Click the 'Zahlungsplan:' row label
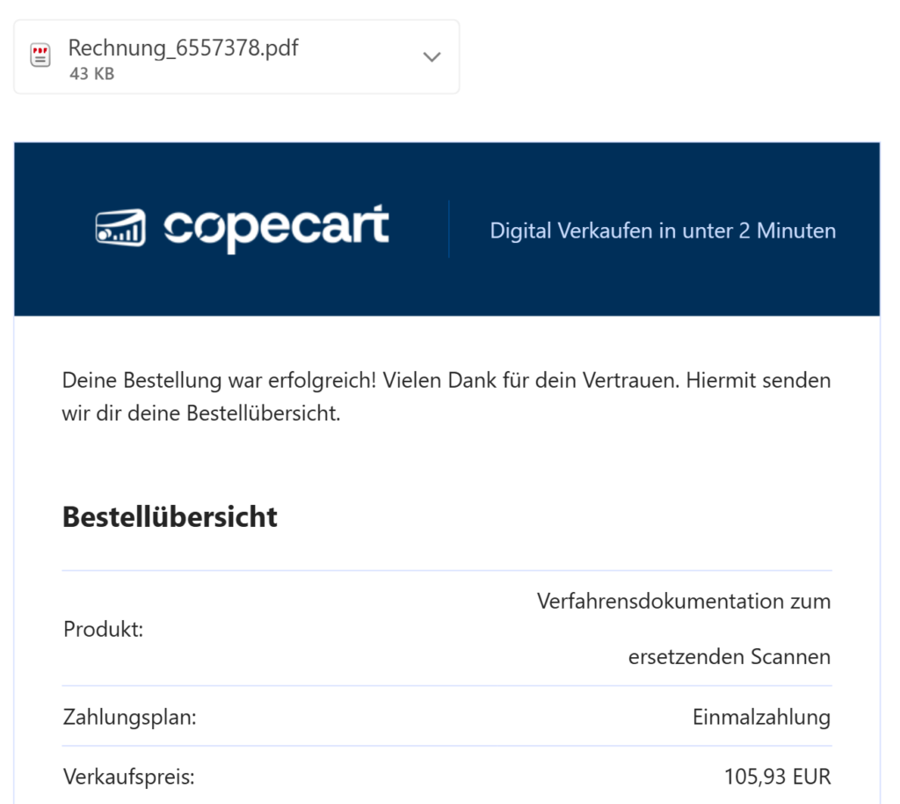900x804 pixels. [x=129, y=717]
